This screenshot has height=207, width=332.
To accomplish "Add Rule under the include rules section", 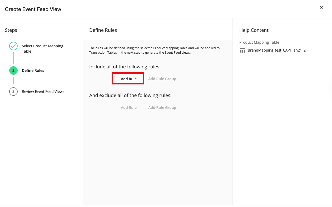I will tap(128, 79).
